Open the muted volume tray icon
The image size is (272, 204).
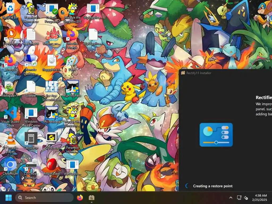246,198
